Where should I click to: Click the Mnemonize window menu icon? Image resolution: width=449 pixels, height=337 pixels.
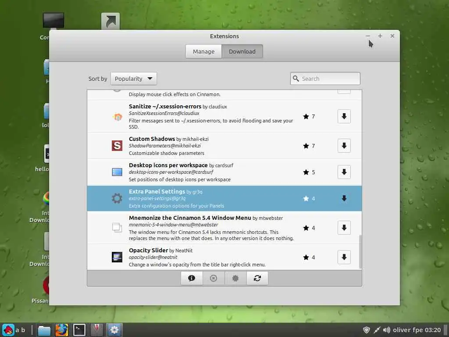[x=117, y=228]
